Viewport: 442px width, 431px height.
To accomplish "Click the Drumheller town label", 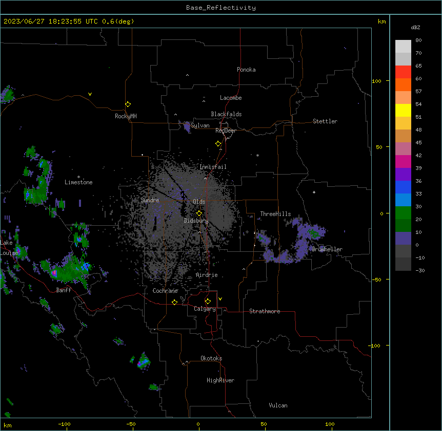I will (327, 249).
